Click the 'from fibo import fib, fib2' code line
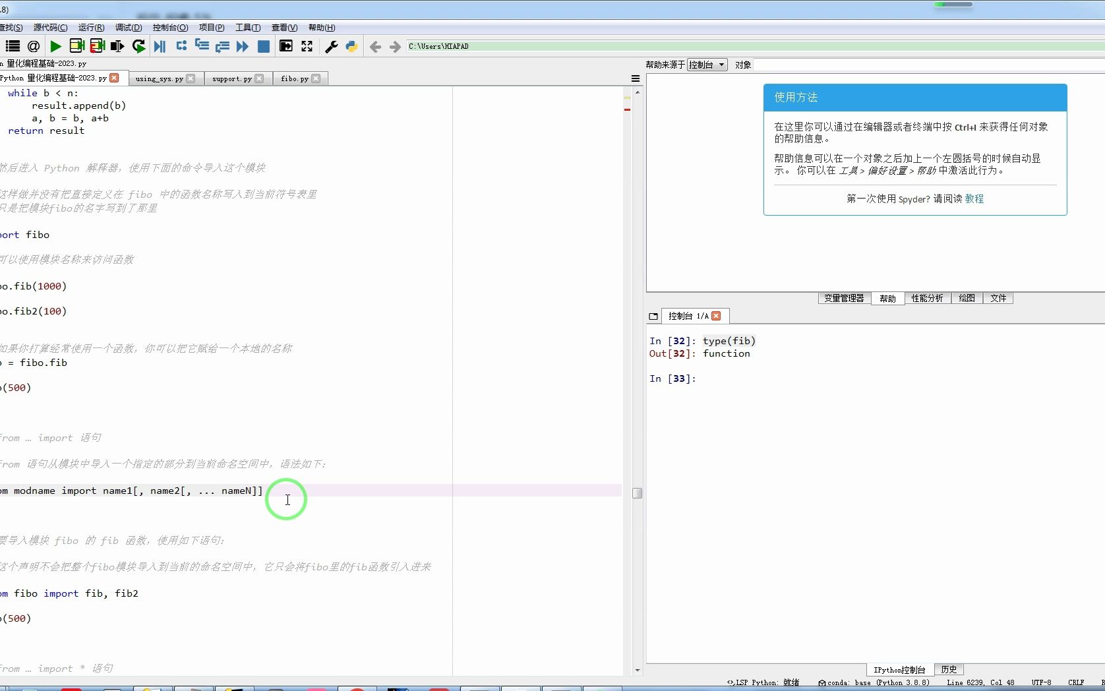Viewport: 1105px width, 691px height. point(69,593)
